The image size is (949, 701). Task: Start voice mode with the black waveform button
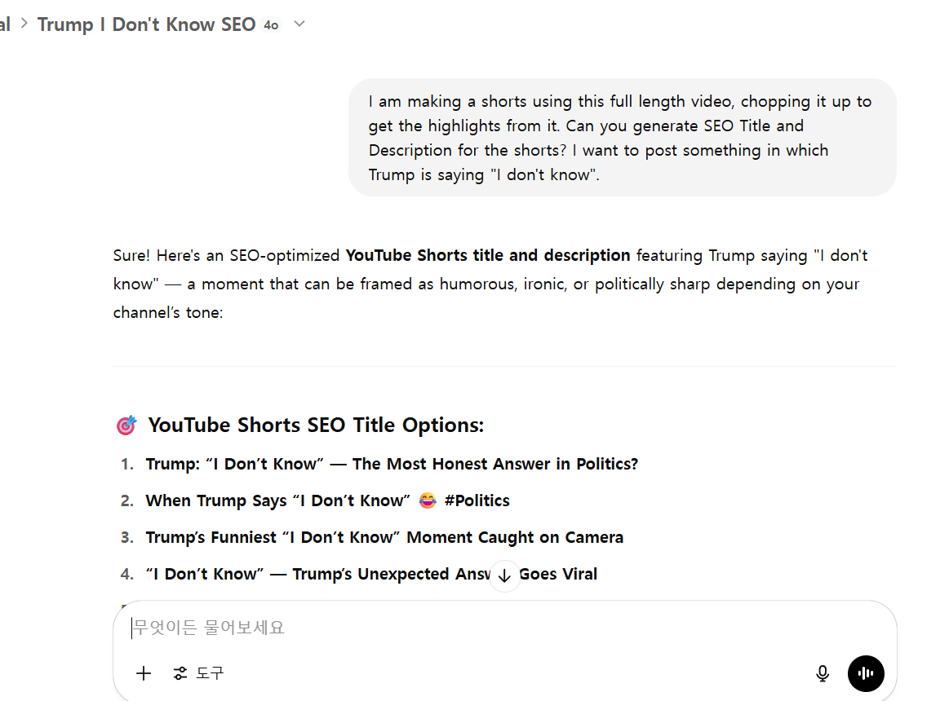(866, 673)
